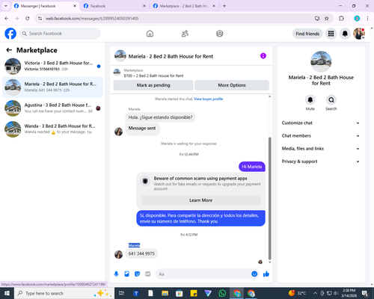Expand Chat members section
The height and width of the screenshot is (299, 374).
(321, 136)
